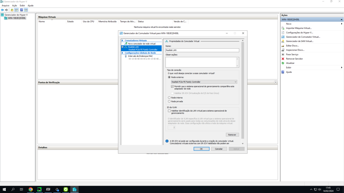Image resolution: width=344 pixels, height=193 pixels.
Task: Click the 'Importar Máquina Virtual' icon
Action: [283, 28]
